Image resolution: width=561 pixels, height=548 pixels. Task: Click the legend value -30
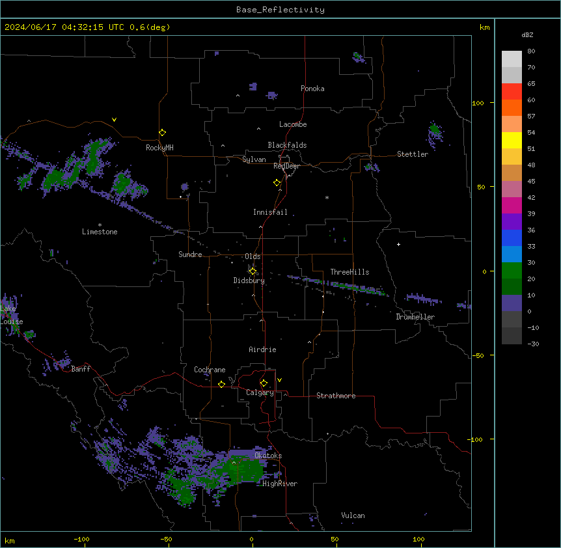click(533, 344)
